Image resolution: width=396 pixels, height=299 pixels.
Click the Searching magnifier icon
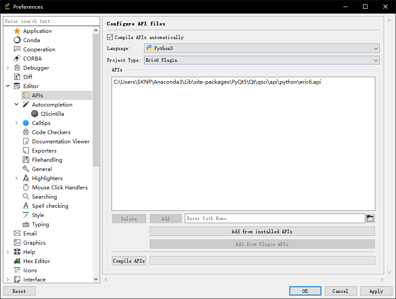tap(26, 197)
